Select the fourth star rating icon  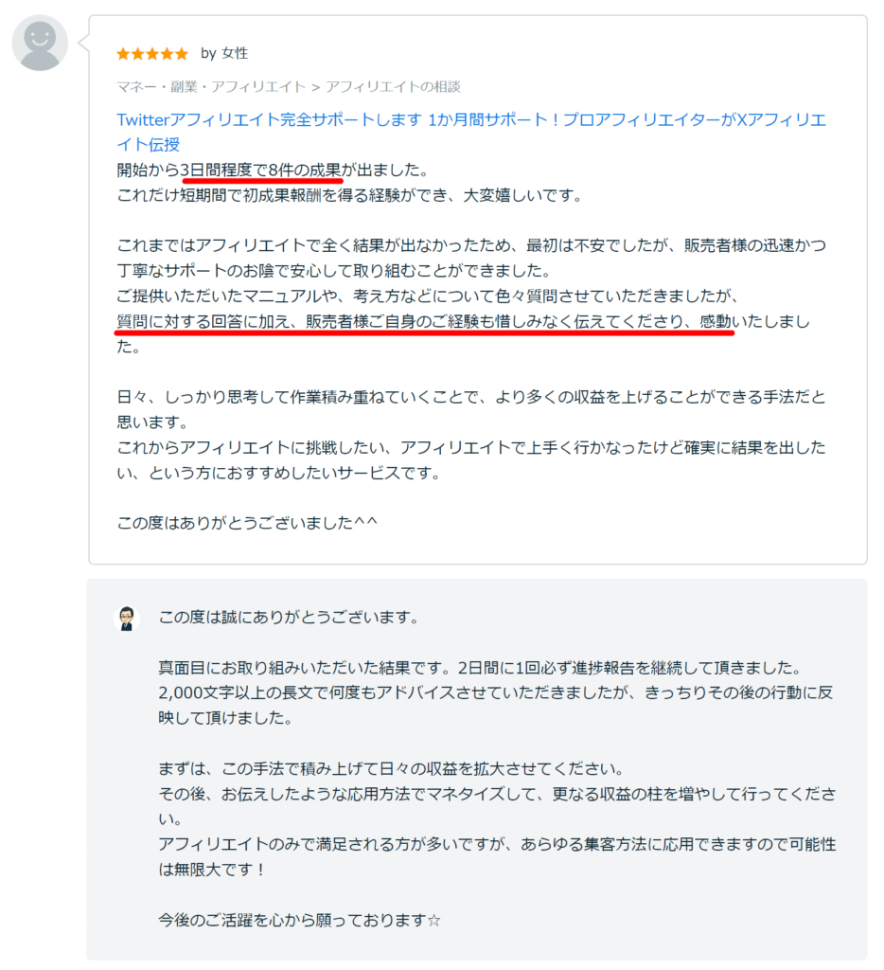pyautogui.click(x=165, y=54)
